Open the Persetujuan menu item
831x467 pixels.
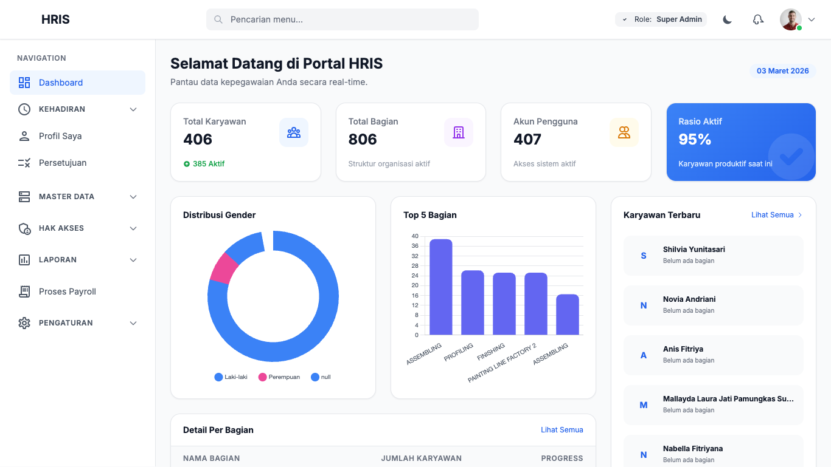tap(77, 163)
